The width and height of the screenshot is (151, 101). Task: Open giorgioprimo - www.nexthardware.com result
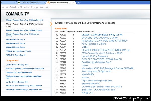[x=98, y=90]
